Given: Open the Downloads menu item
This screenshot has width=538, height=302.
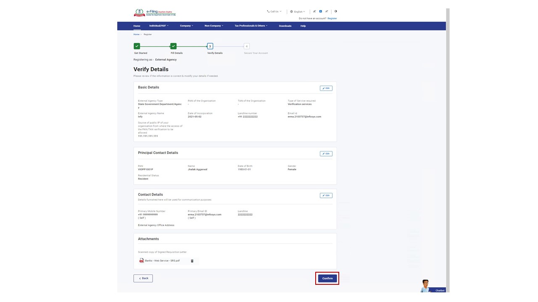Looking at the screenshot, I should [285, 26].
